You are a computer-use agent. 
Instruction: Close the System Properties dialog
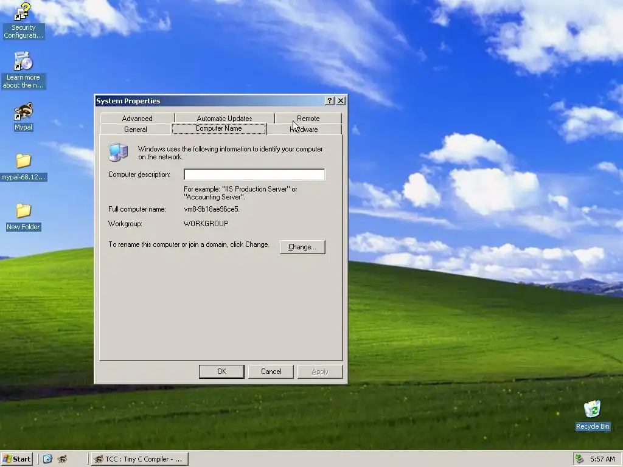pos(341,101)
